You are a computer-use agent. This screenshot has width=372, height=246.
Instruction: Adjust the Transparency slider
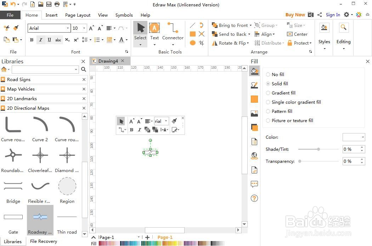click(x=300, y=161)
